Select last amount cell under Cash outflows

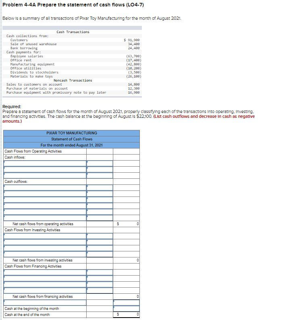[100, 218]
